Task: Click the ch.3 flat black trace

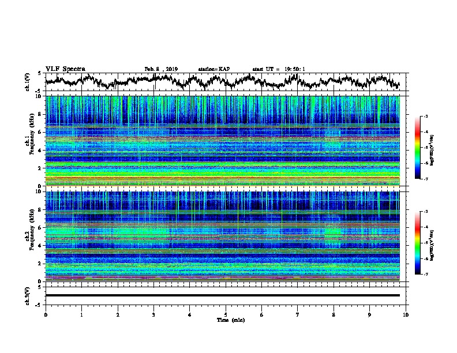Action: 223,295
